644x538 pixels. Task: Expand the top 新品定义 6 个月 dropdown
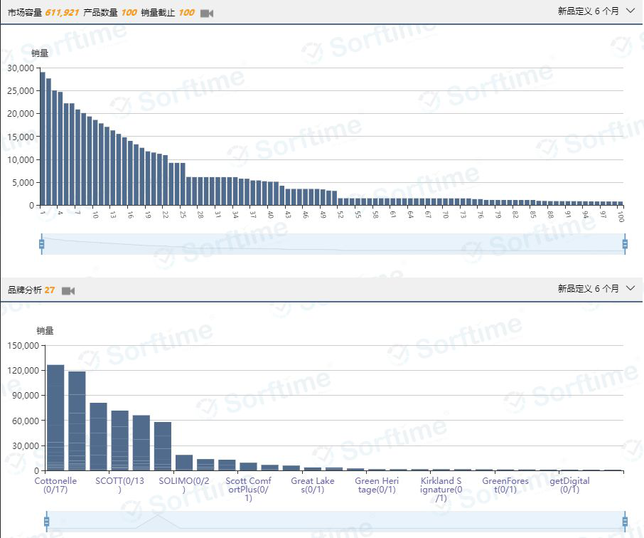tap(595, 11)
